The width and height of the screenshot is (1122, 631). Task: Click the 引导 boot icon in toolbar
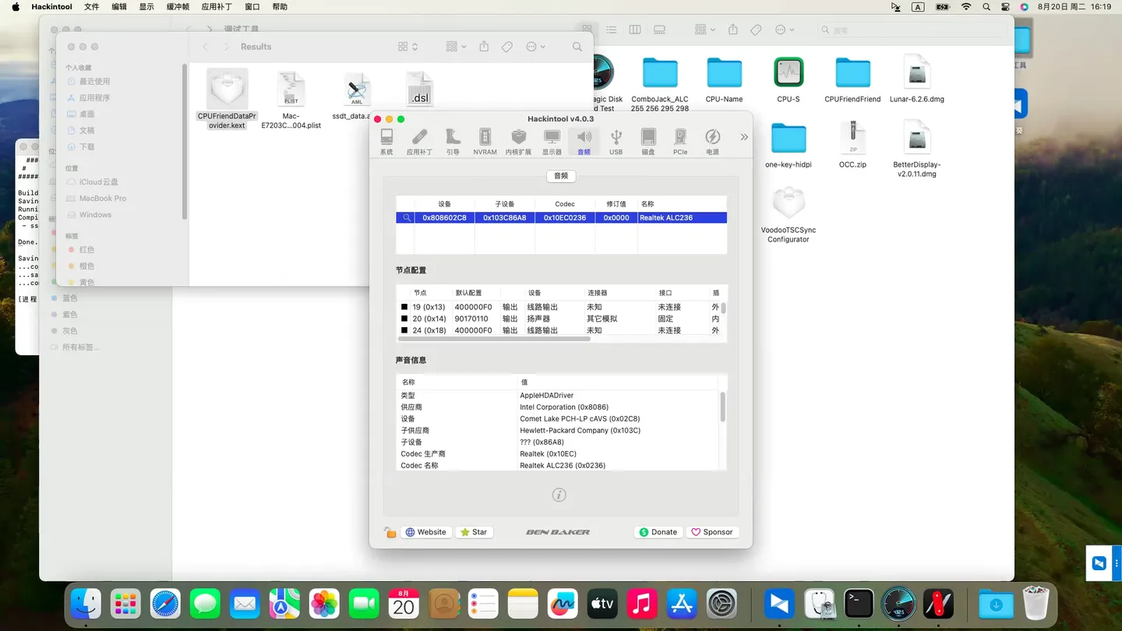pyautogui.click(x=453, y=142)
